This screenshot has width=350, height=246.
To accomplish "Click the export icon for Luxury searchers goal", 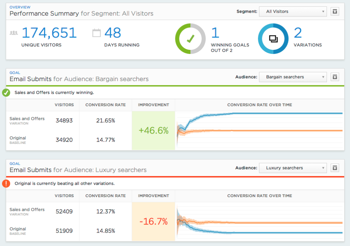I will 335,168.
